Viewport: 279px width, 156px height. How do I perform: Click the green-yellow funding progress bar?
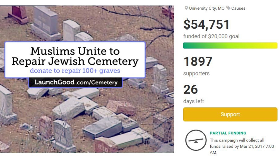click(x=230, y=46)
